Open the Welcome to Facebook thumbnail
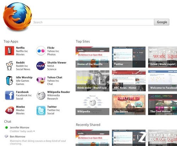 point(162,81)
